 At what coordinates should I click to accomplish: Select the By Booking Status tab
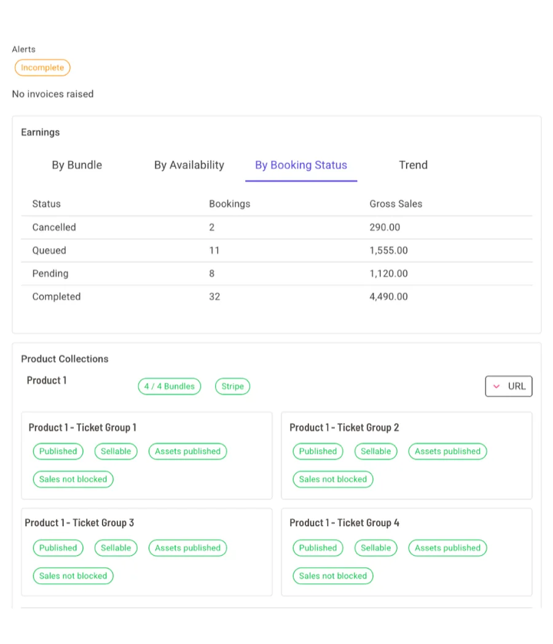[x=301, y=165]
